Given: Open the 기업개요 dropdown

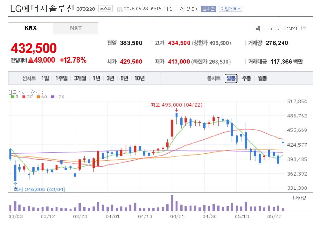Looking at the screenshot, I should 230,9.
